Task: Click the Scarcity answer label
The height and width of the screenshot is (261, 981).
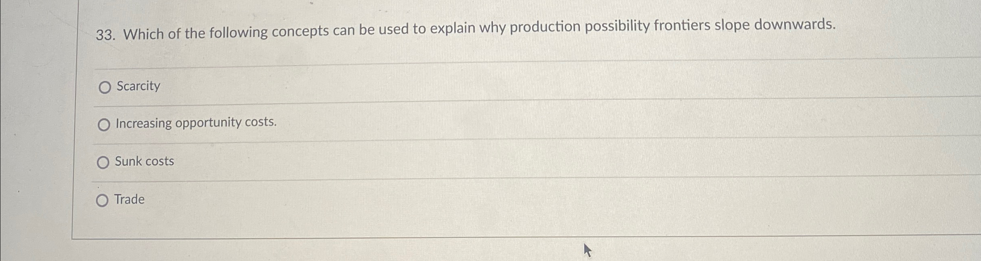Action: coord(138,86)
